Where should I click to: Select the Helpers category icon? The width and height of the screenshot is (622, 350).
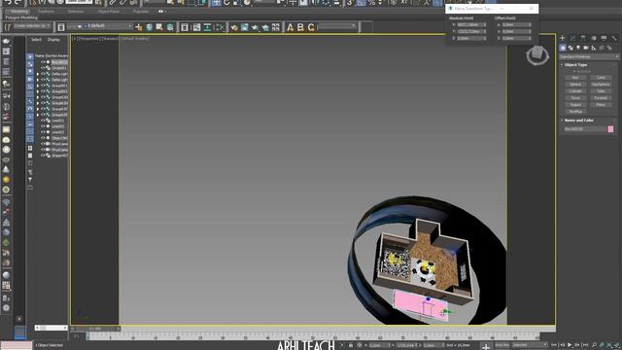click(594, 48)
